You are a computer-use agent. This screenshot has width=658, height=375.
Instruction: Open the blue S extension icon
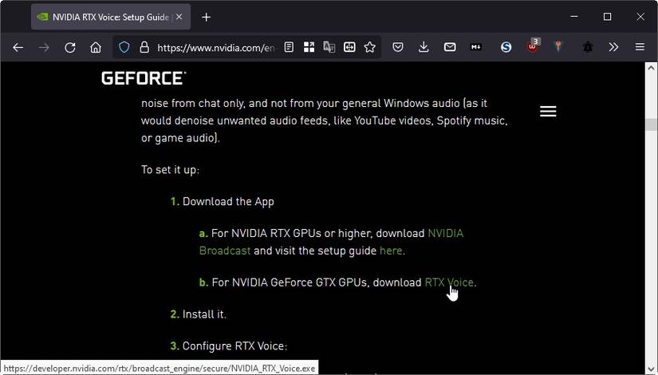click(506, 47)
